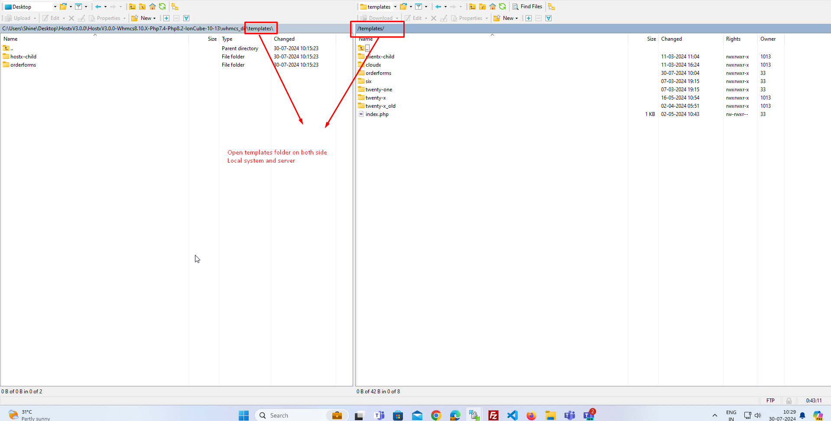Open FileZilla from the taskbar
Screen dimensions: 831x421
[493, 415]
